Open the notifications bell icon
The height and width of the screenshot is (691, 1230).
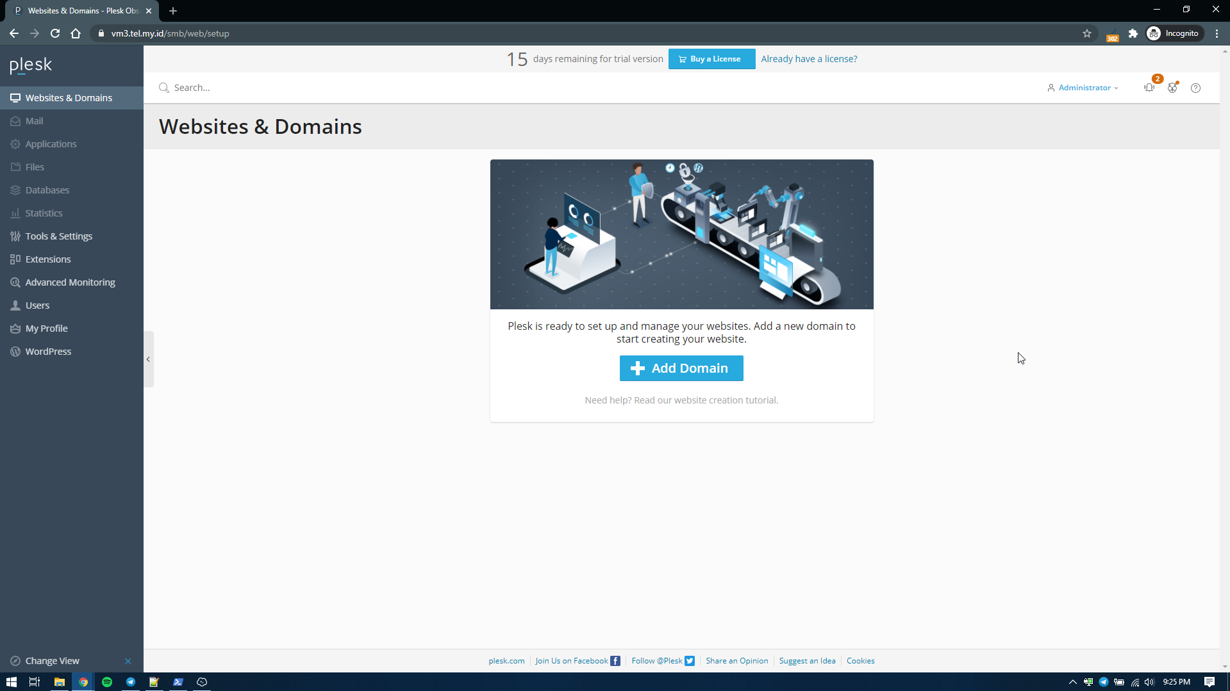tap(1149, 88)
